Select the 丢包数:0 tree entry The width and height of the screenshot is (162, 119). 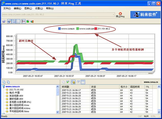(x=20, y=102)
